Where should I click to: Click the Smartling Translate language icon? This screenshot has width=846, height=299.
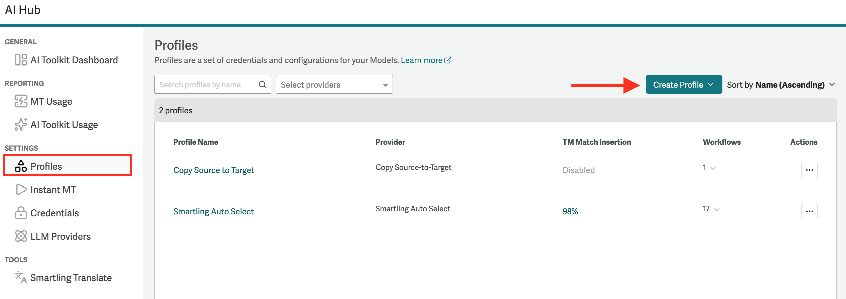pyautogui.click(x=21, y=277)
